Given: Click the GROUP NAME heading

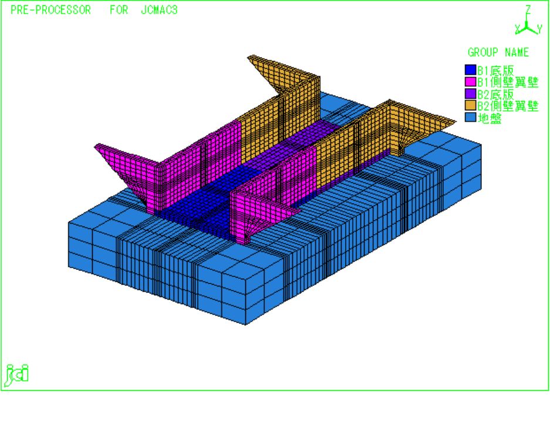Looking at the screenshot, I should [x=498, y=52].
